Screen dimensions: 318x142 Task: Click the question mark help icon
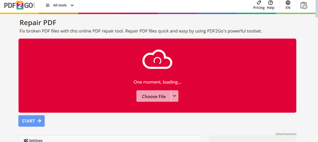[x=270, y=3]
